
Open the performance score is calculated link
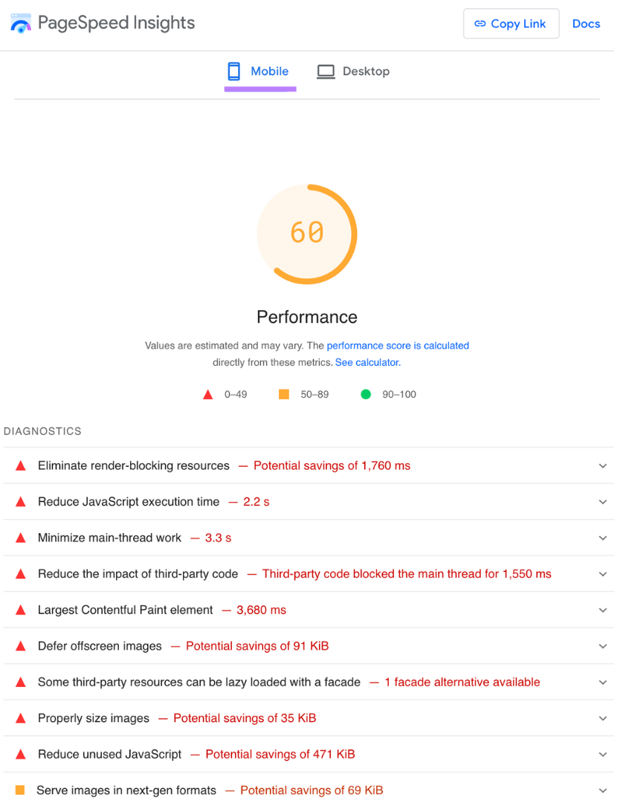pos(398,345)
